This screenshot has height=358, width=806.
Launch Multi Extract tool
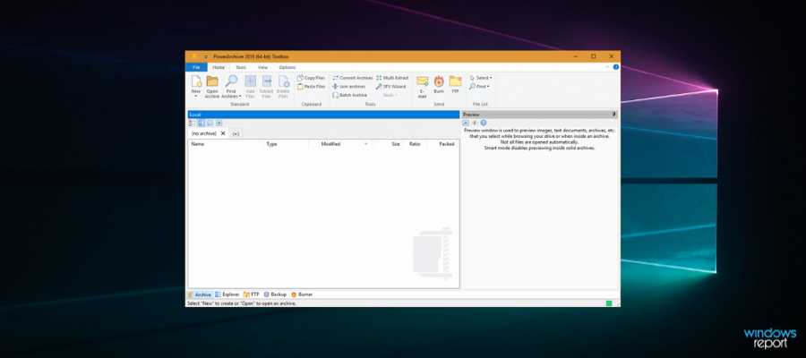[392, 78]
